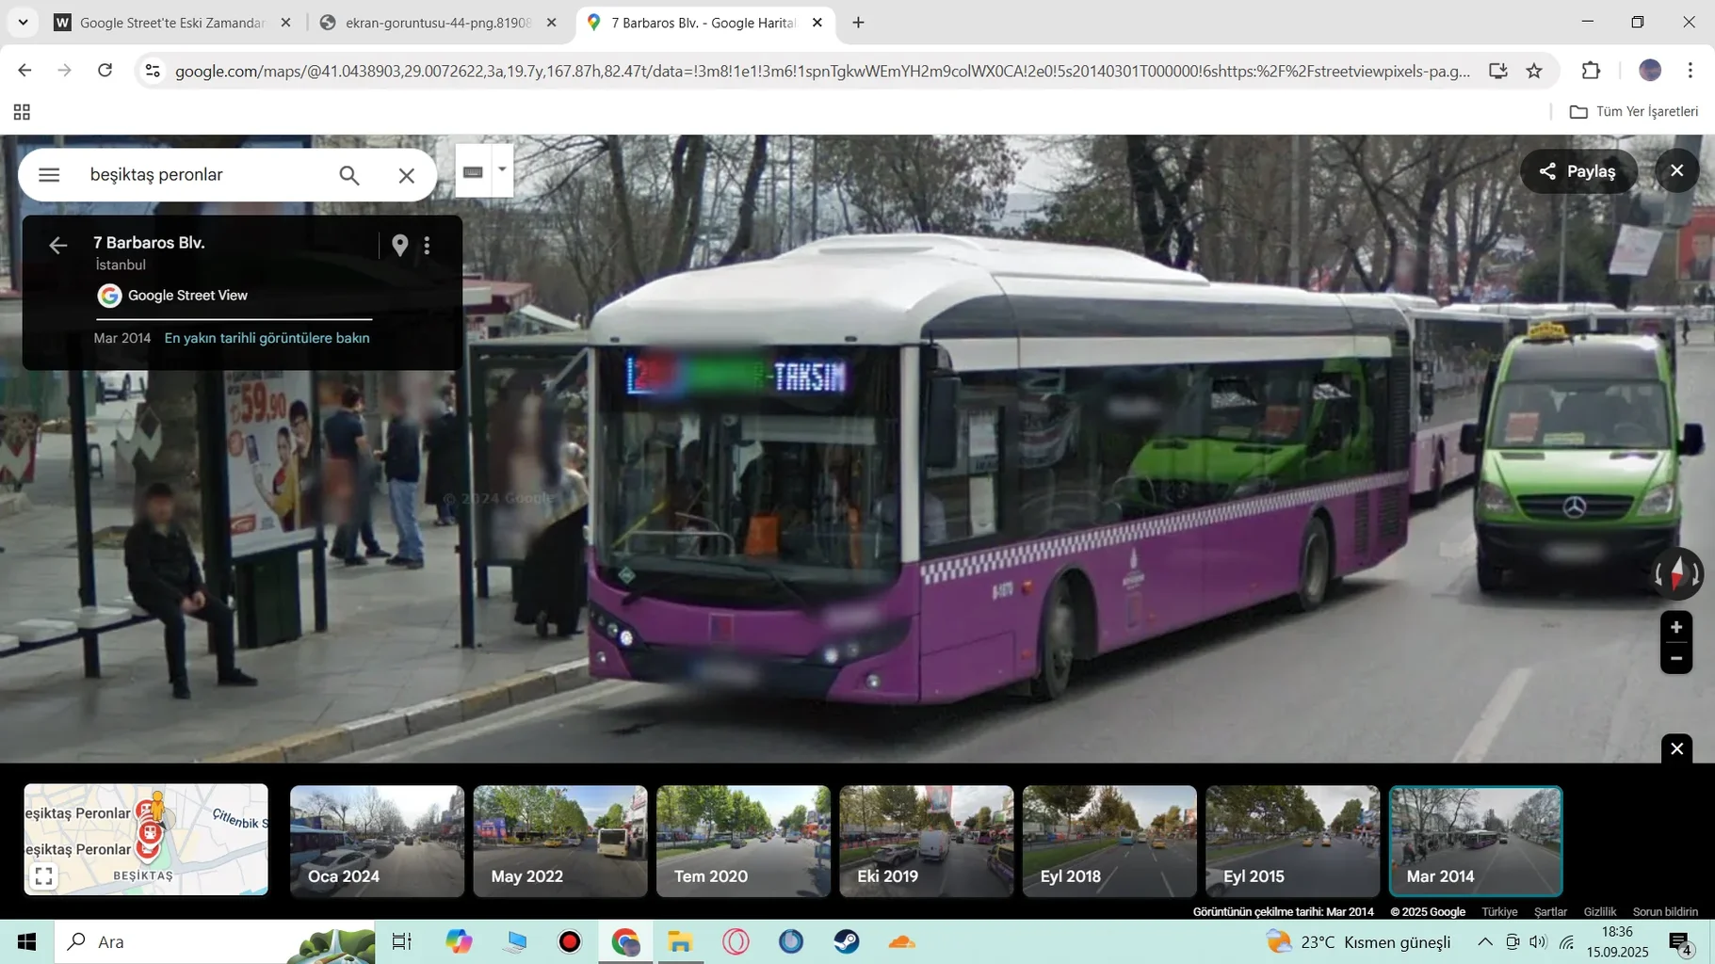Click the Paylaş share button
Image resolution: width=1715 pixels, height=964 pixels.
point(1578,171)
